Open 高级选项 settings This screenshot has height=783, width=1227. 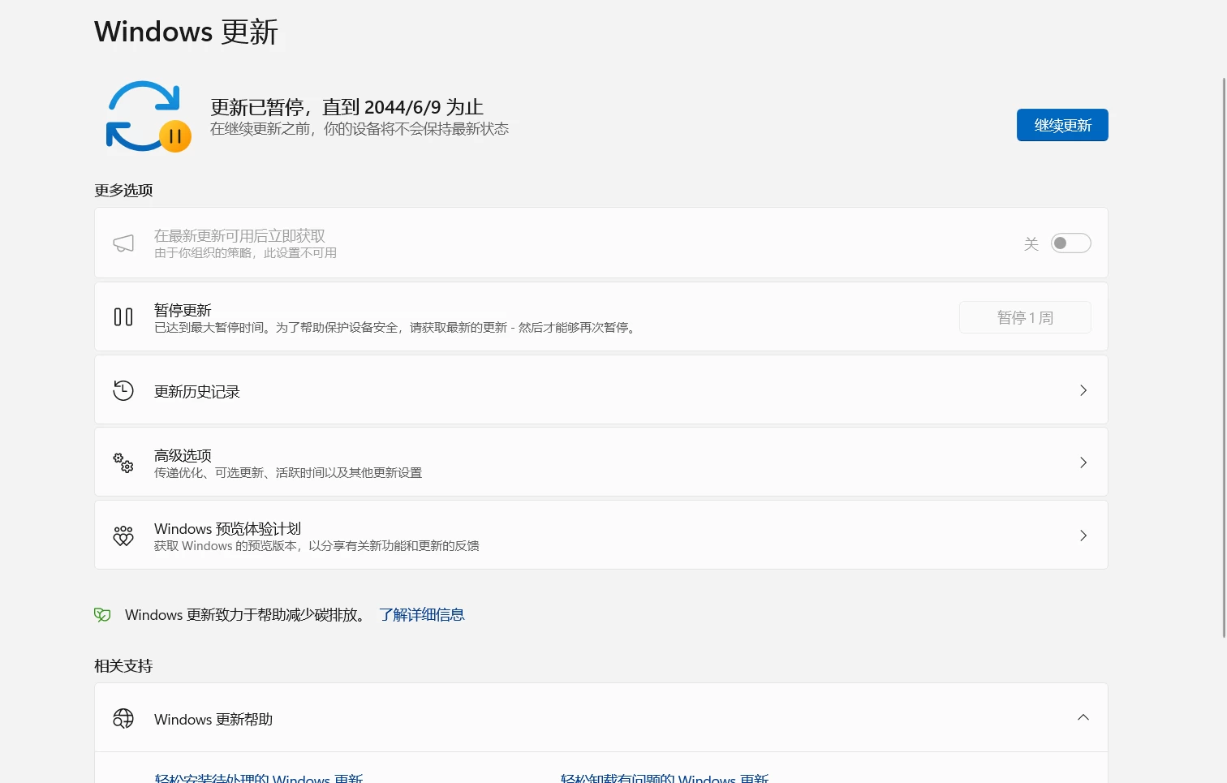601,462
